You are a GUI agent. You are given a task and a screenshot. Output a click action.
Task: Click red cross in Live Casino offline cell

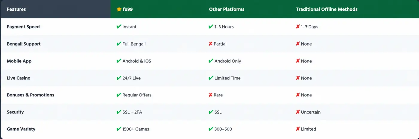point(298,78)
